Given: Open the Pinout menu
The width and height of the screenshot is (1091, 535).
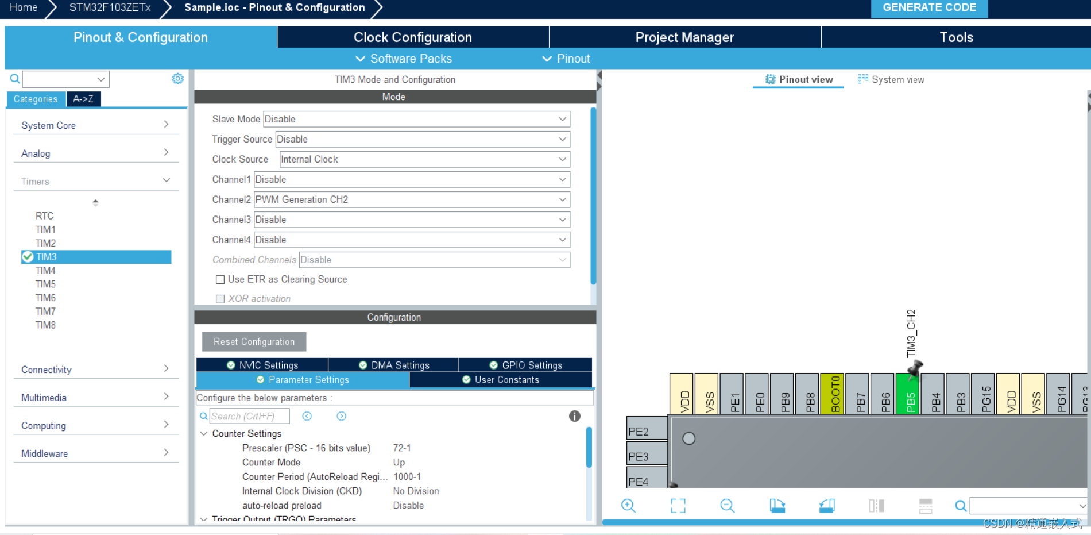Looking at the screenshot, I should (x=566, y=59).
